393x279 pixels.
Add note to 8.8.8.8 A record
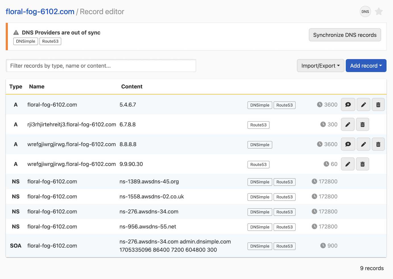tap(348, 144)
